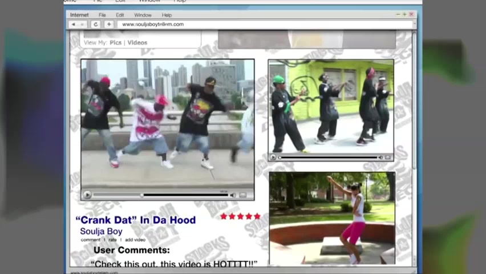Reload the page with the refresh icon
486x274 pixels.
coord(95,24)
